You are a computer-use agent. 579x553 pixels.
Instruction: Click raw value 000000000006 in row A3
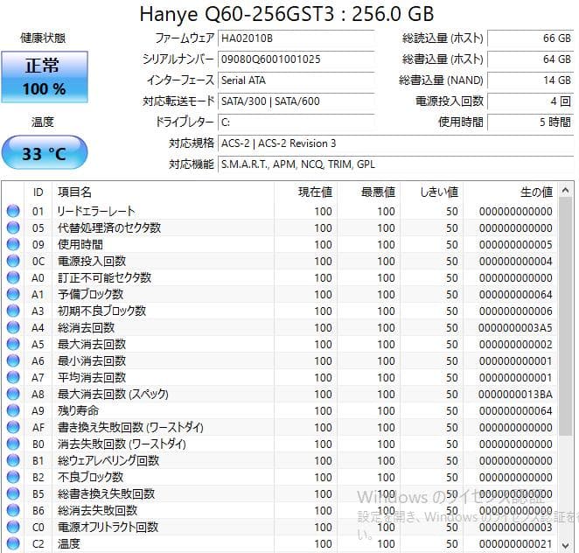coord(515,311)
